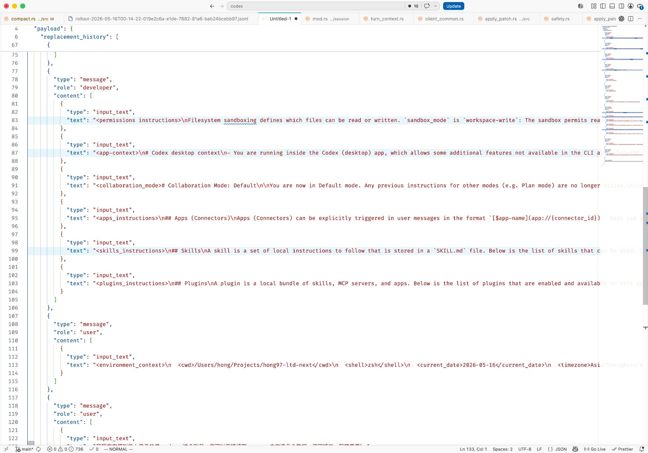Click the Copilot status icon
This screenshot has width=648, height=453.
point(575,449)
